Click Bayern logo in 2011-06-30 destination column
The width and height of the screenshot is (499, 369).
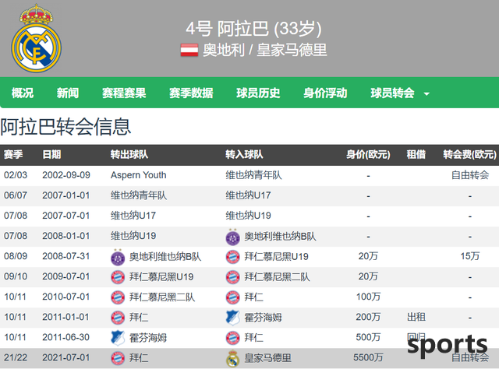pos(232,338)
